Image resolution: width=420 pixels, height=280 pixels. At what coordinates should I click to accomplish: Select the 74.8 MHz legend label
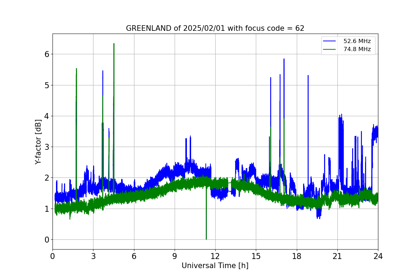pos(357,49)
